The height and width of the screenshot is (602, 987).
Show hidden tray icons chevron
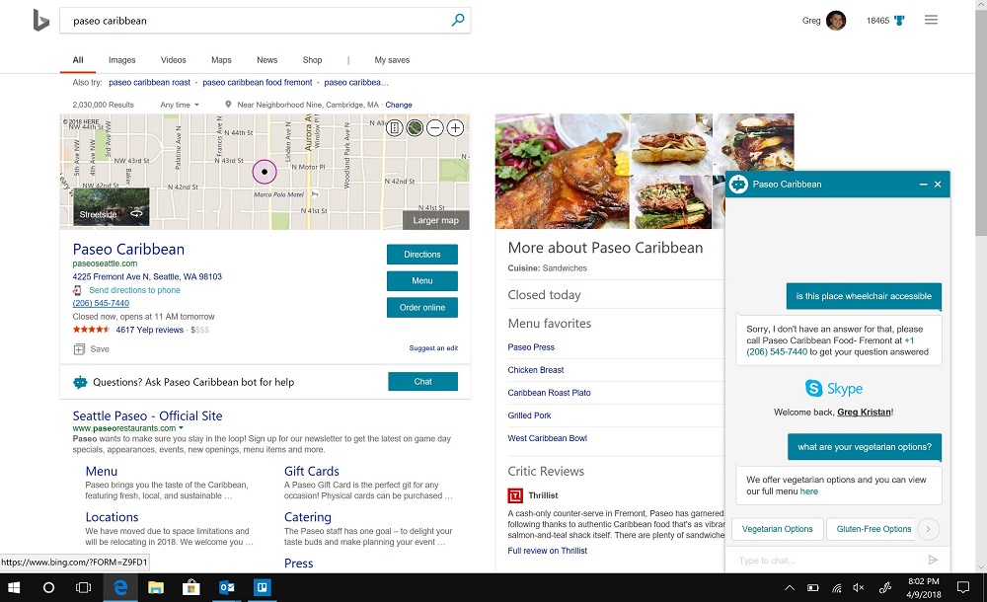tap(789, 588)
